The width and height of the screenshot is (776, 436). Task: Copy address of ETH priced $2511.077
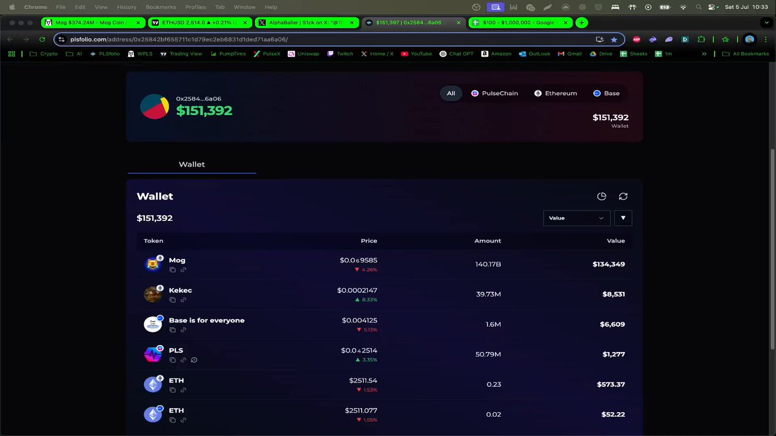tap(173, 420)
